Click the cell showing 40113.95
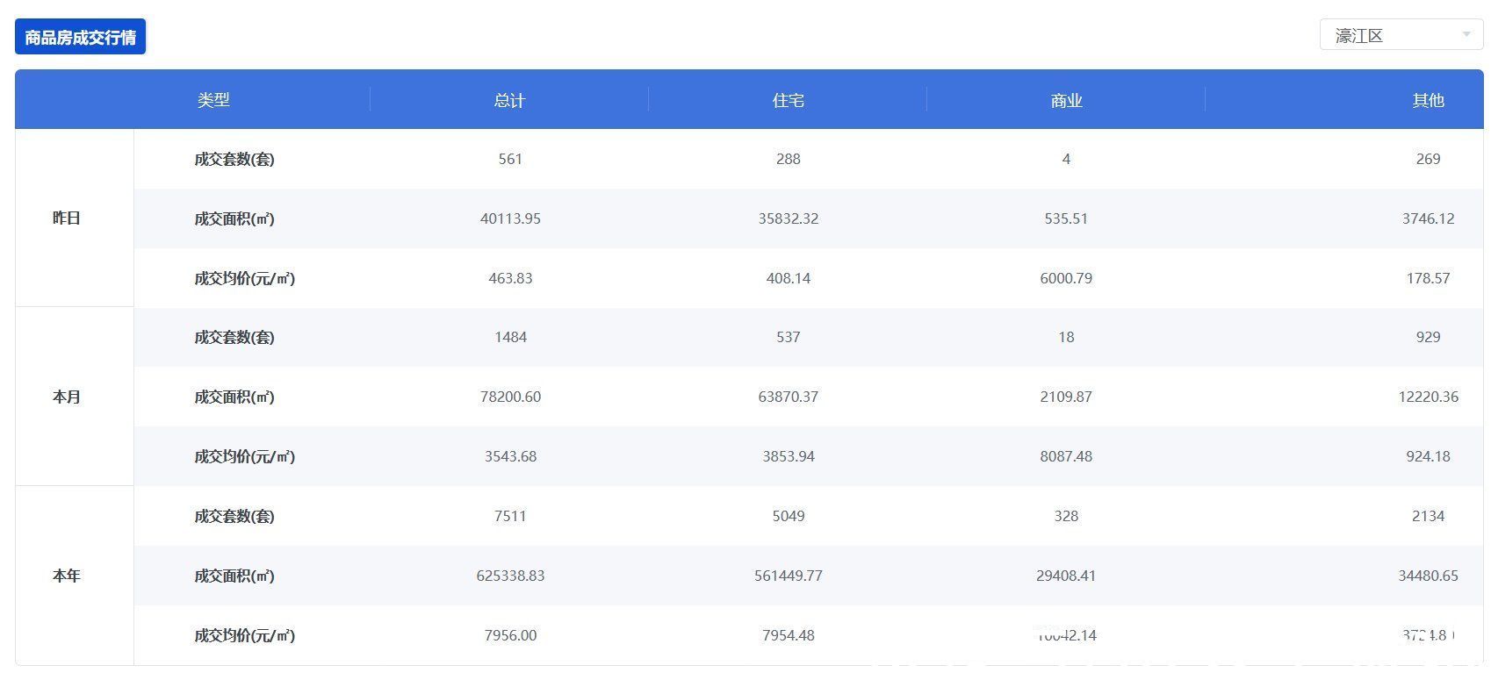 (x=510, y=218)
